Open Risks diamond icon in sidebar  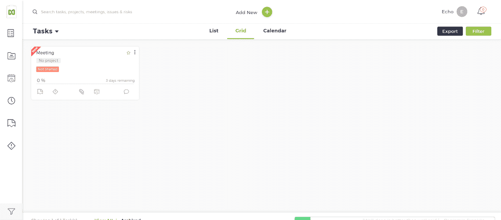click(11, 146)
